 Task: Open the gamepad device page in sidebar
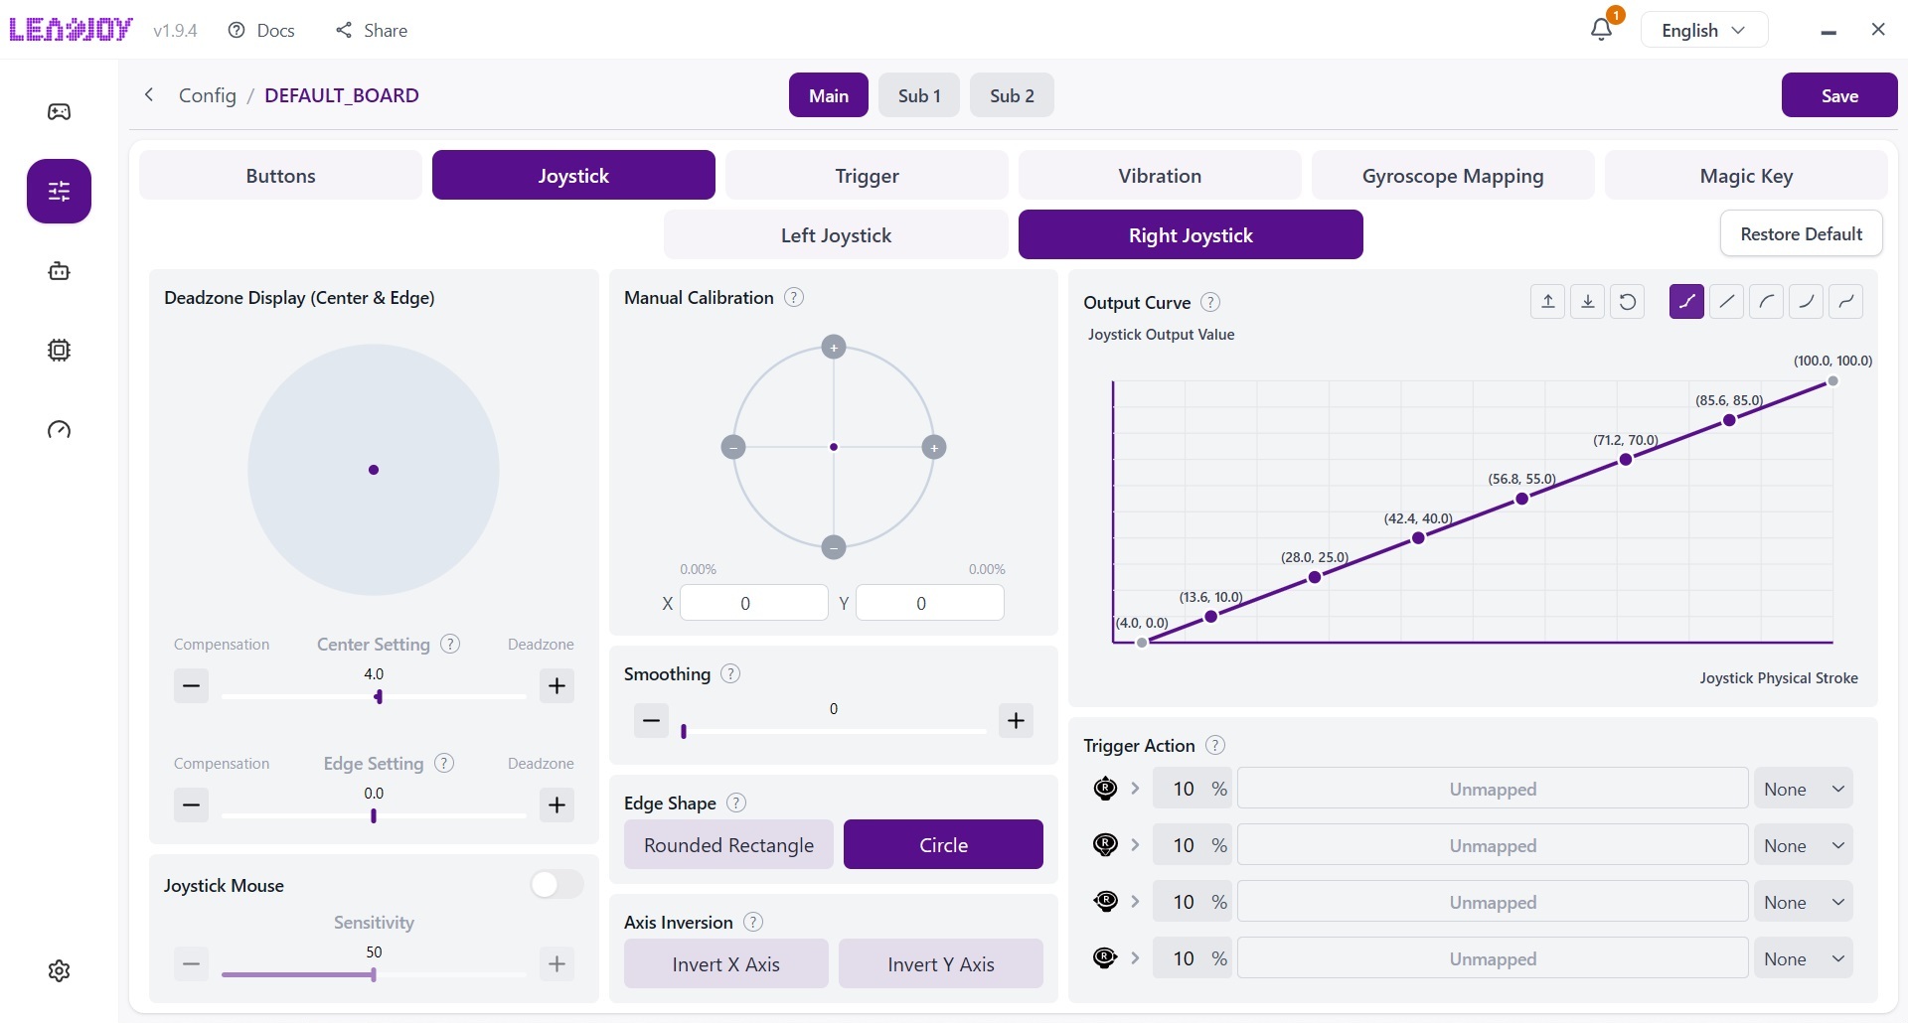click(x=60, y=111)
